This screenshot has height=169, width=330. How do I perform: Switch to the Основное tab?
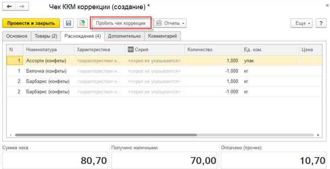(x=17, y=36)
